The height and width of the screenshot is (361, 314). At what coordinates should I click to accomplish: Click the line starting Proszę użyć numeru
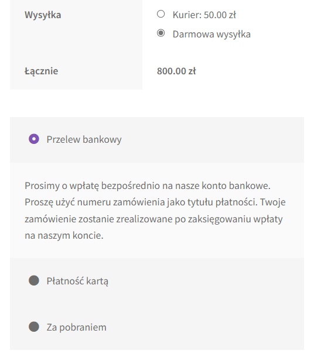[x=155, y=202]
